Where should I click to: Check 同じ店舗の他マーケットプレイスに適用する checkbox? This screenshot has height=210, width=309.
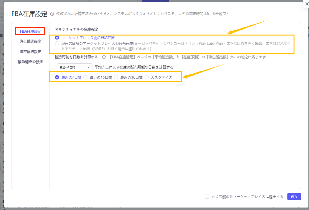coord(207,196)
